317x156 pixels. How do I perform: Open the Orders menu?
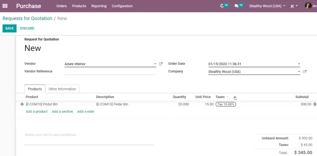click(x=61, y=6)
